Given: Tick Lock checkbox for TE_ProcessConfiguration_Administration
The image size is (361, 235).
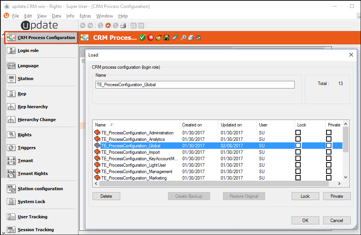Looking at the screenshot, I should 298,132.
